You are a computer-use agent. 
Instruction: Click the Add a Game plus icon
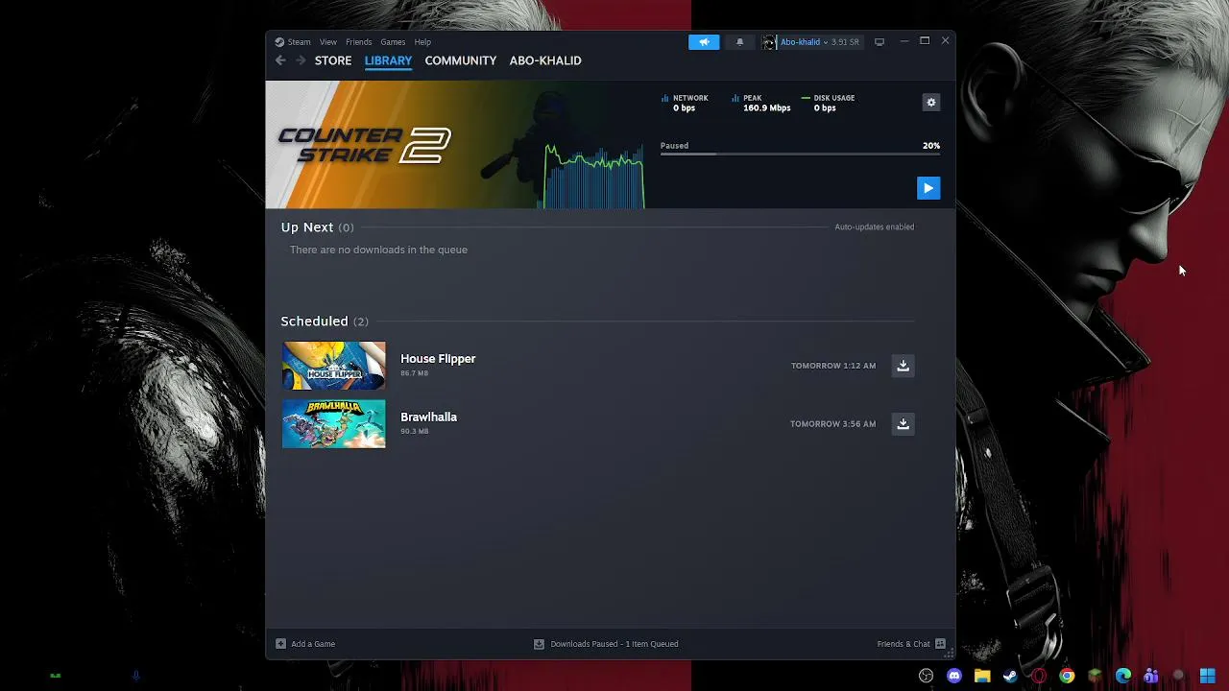280,644
